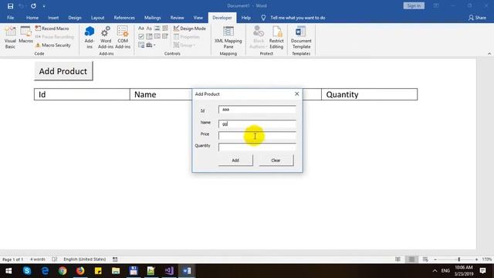
Task: Click English (United States) language indicator
Action: (84, 259)
